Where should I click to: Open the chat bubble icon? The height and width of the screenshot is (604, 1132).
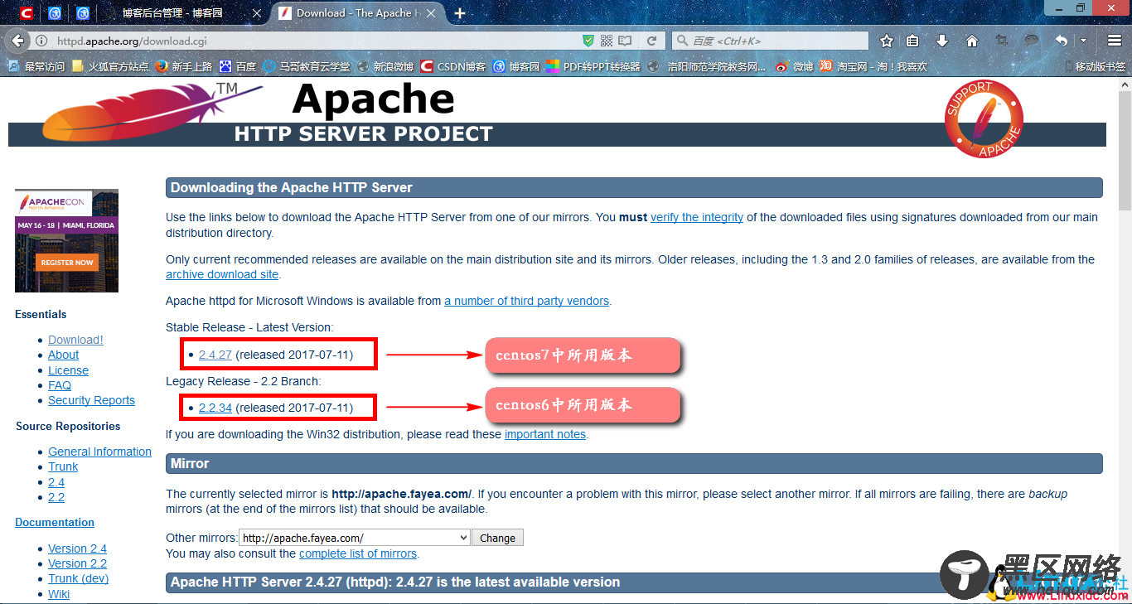[x=1032, y=41]
